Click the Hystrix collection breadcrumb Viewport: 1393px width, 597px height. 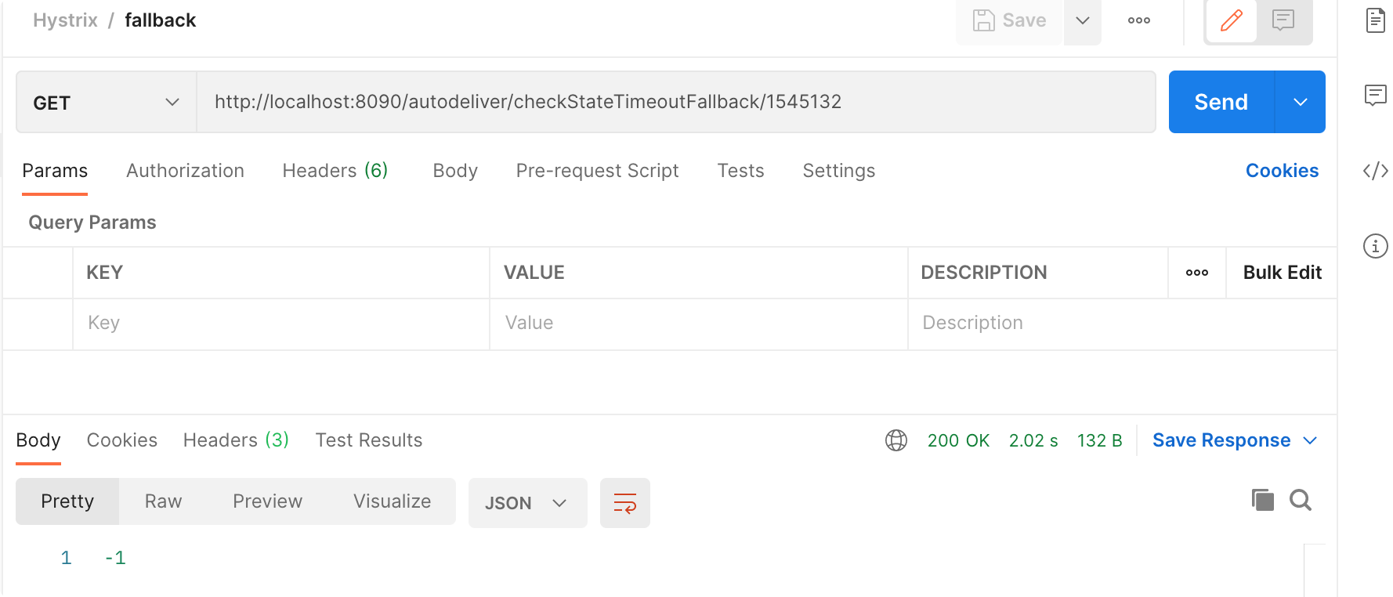tap(65, 20)
